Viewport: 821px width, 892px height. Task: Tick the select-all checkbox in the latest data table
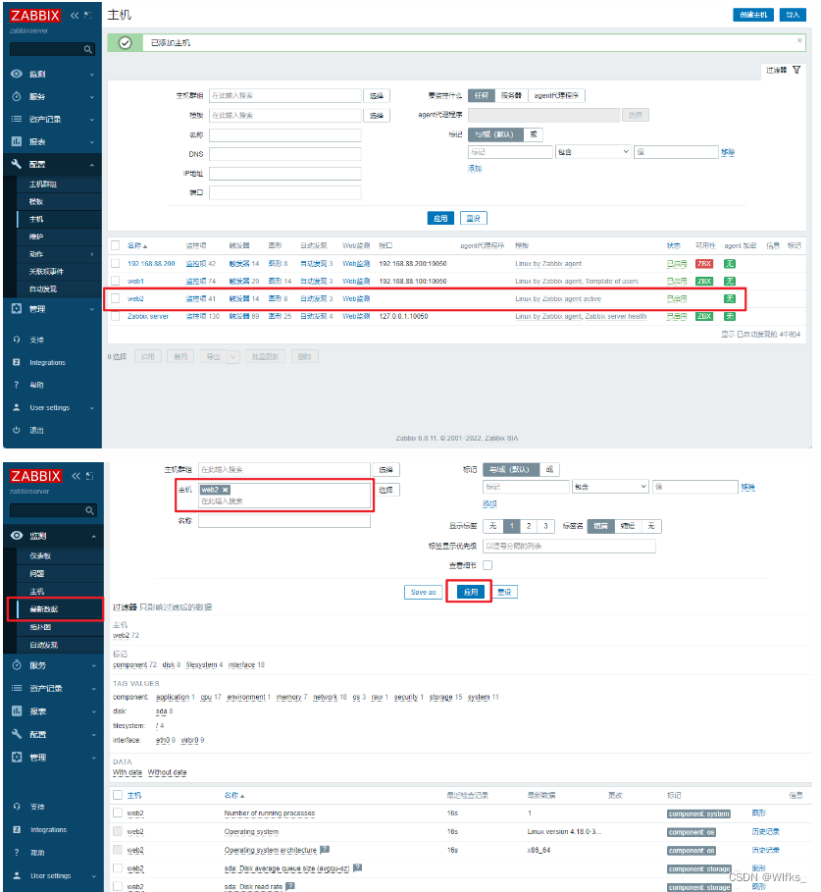[118, 795]
